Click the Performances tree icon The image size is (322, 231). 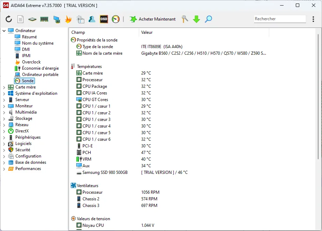pyautogui.click(x=11, y=169)
